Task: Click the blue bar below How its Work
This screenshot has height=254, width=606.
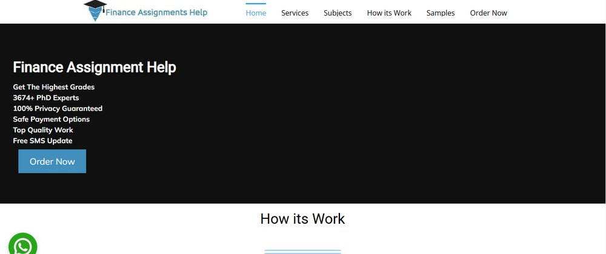Action: (302, 251)
